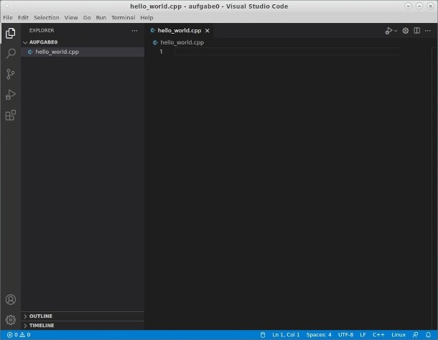Select hello_world.cpp in the Explorer tree

83,52
